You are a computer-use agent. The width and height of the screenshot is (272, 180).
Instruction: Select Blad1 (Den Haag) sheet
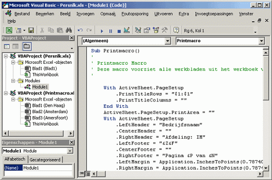pos(49,105)
